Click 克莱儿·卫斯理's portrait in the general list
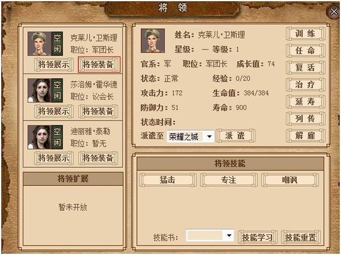Screen dimensions: 341x255 coord(39,44)
